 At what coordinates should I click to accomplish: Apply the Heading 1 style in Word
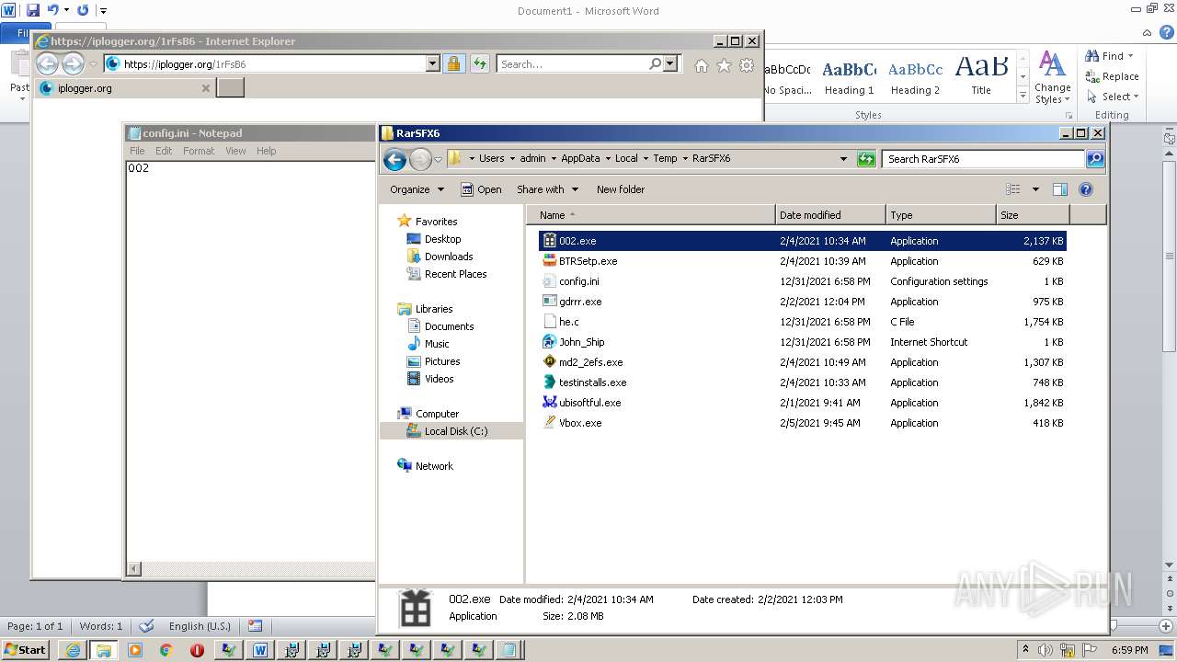(x=850, y=77)
